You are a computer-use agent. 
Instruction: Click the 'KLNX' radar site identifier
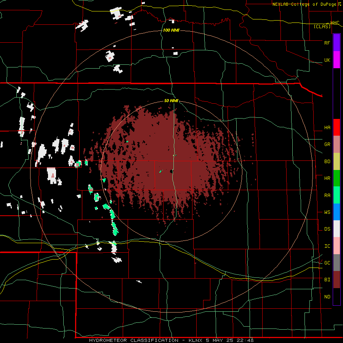[196, 340]
